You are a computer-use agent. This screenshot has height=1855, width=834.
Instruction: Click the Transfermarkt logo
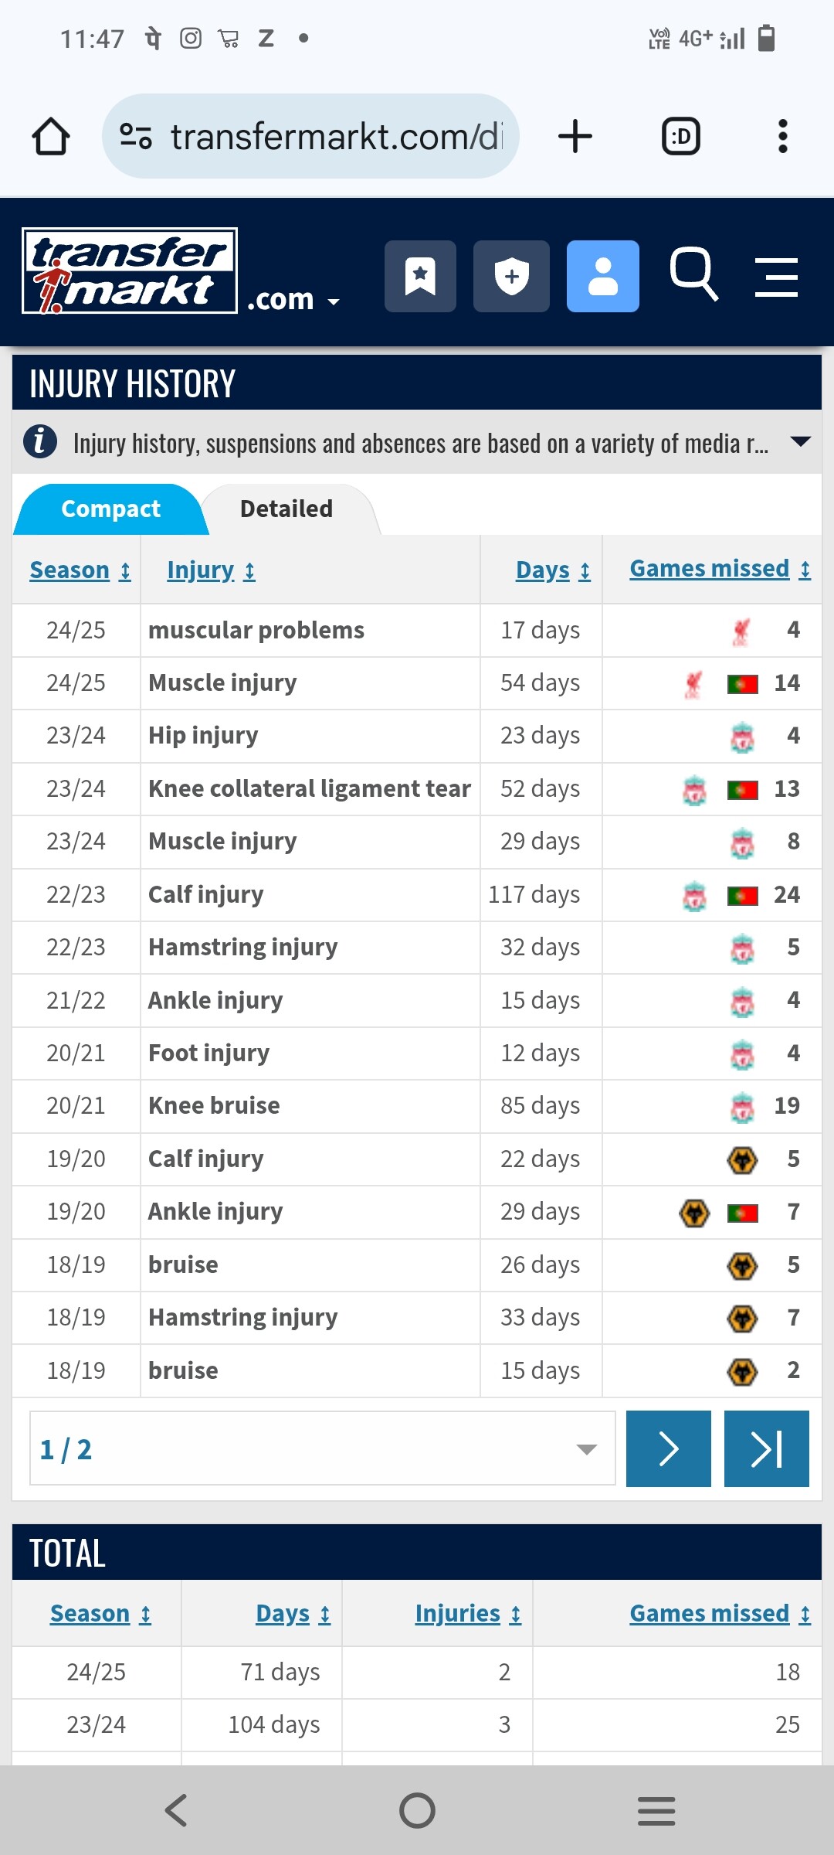pos(130,271)
